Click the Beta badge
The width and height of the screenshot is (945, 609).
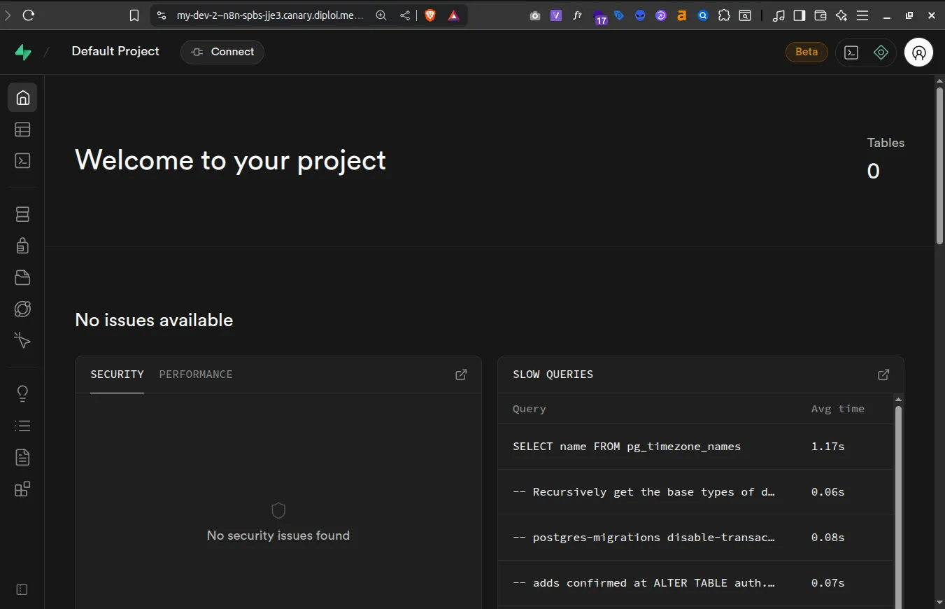click(x=807, y=52)
